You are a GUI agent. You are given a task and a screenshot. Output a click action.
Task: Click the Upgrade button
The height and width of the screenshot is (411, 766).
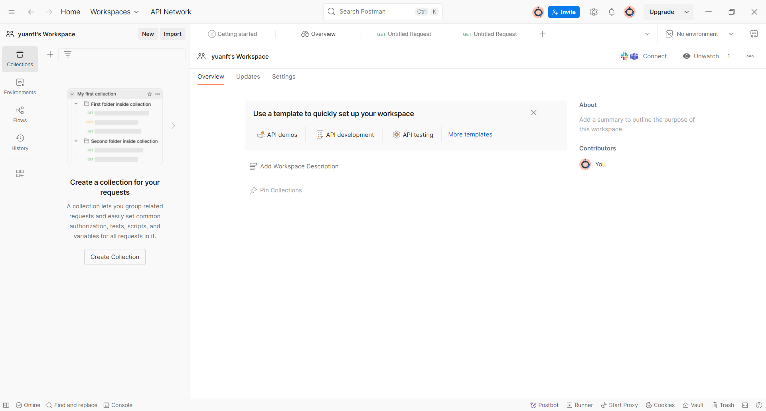tap(662, 12)
